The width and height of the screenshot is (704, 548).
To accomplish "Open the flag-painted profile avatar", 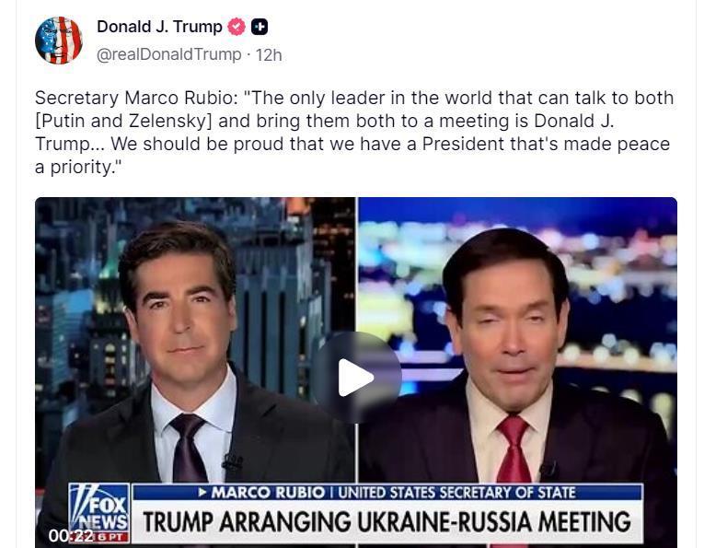I will point(58,41).
